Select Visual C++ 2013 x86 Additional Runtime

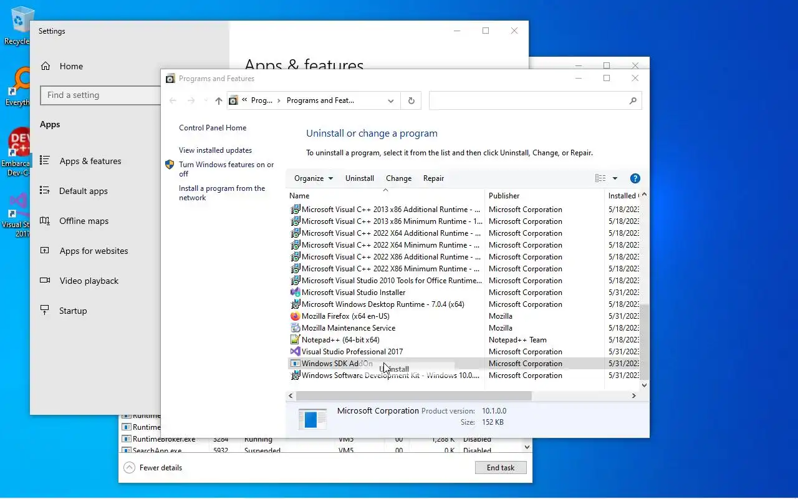click(463, 210)
